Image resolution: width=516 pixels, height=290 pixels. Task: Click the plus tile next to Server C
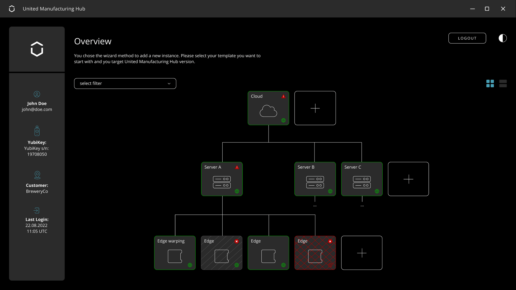pyautogui.click(x=408, y=179)
